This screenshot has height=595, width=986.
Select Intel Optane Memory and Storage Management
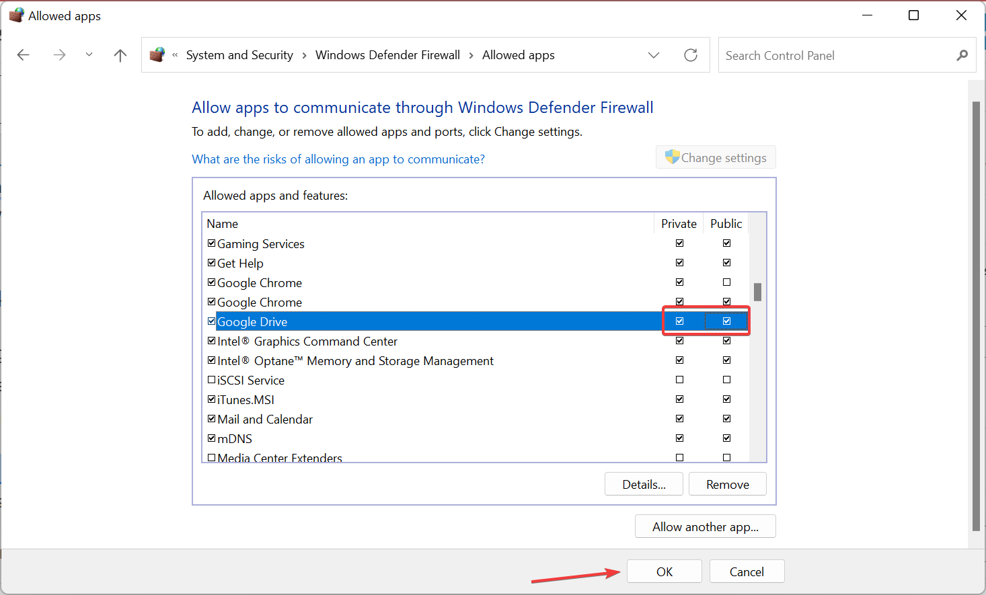[x=355, y=361]
